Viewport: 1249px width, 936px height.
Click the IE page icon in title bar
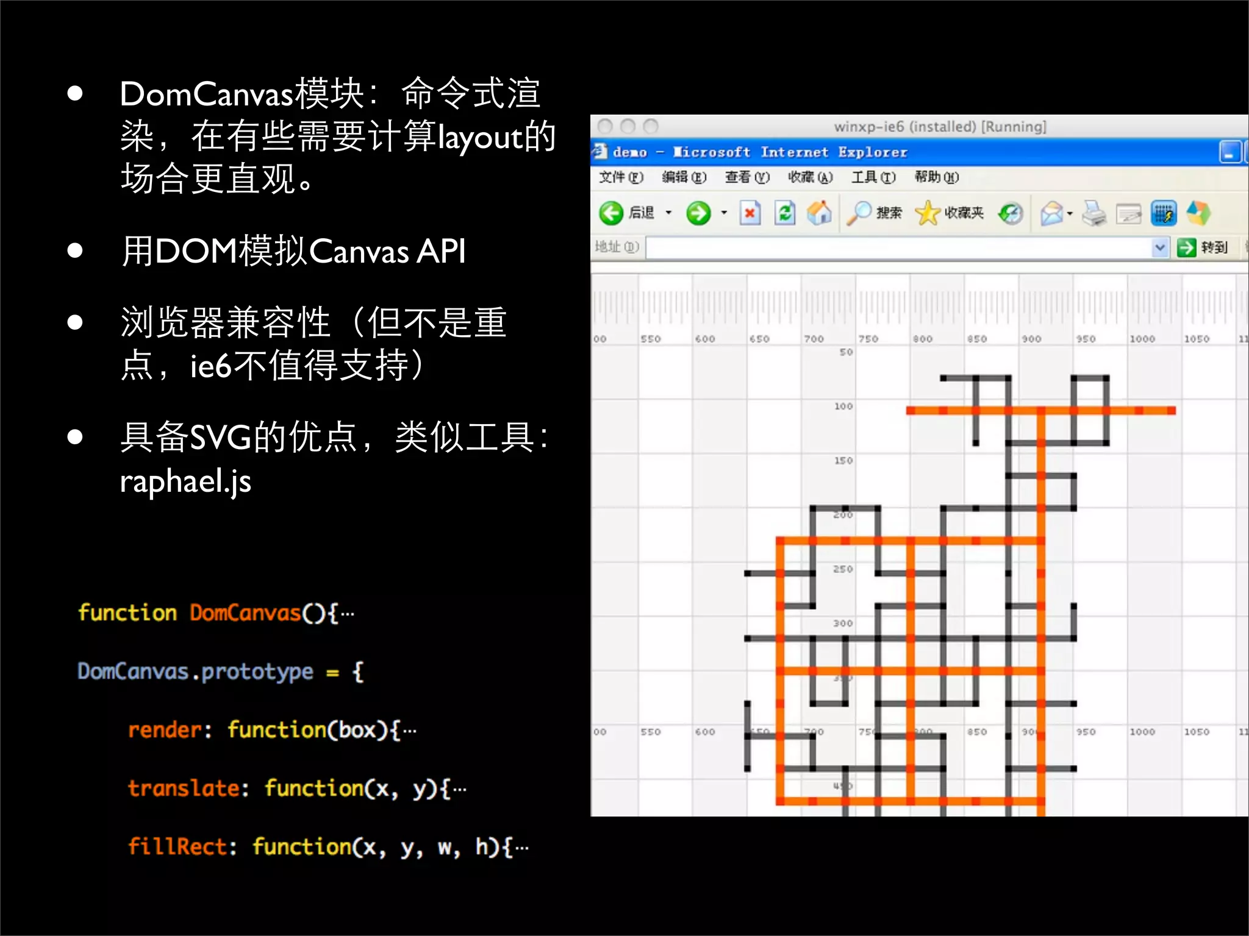600,151
